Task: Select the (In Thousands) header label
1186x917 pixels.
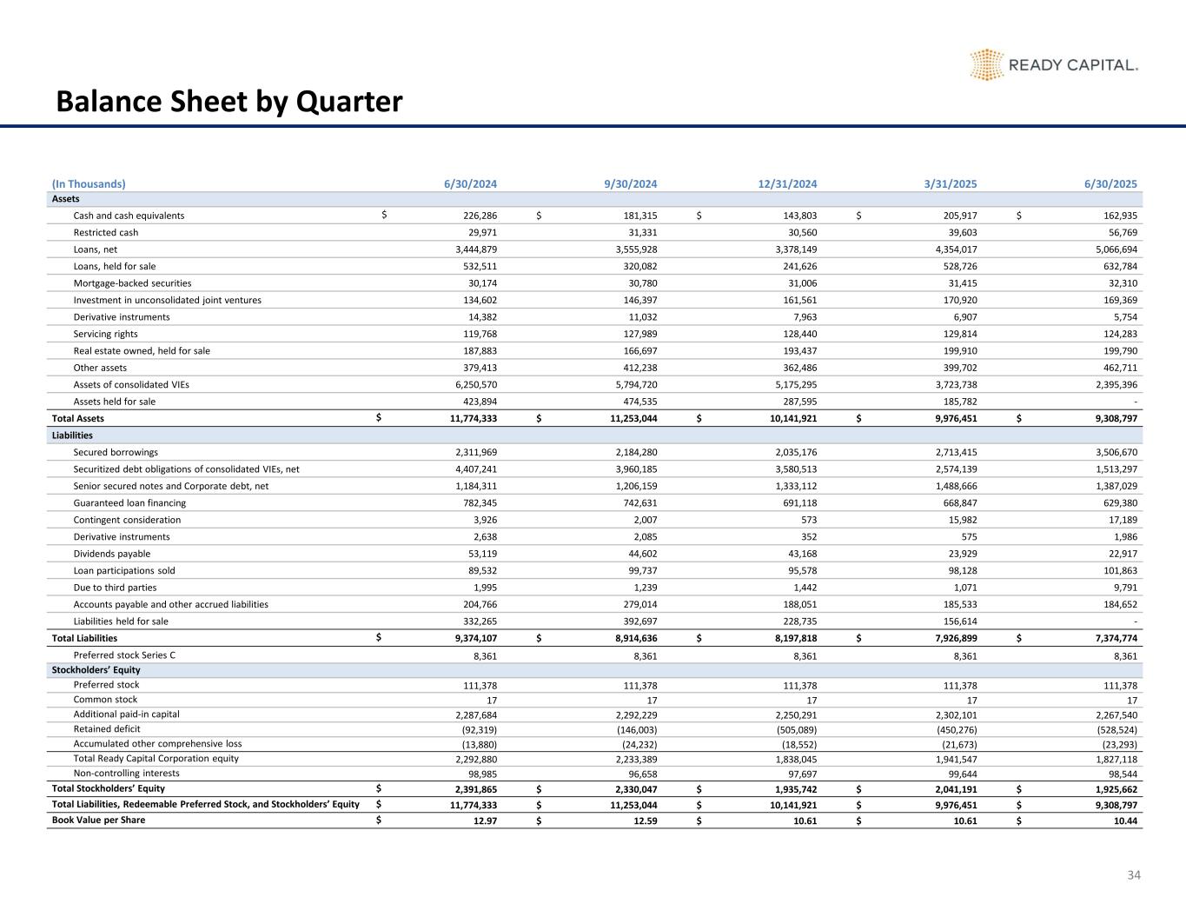Action: point(89,183)
